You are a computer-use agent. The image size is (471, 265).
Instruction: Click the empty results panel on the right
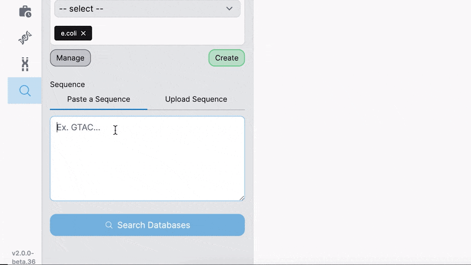[x=362, y=132]
